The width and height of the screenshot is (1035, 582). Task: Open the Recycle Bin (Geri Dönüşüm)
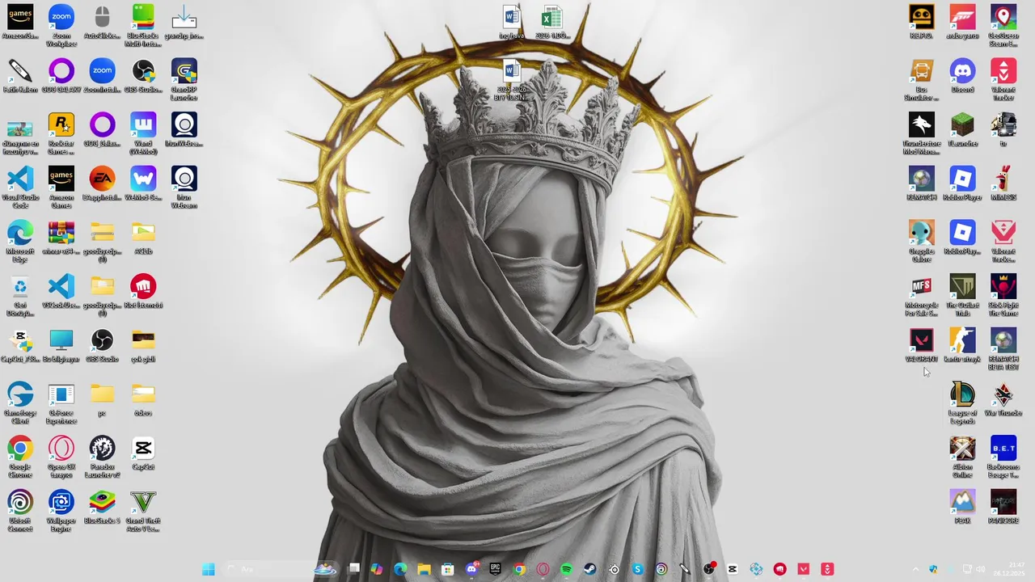click(x=20, y=295)
